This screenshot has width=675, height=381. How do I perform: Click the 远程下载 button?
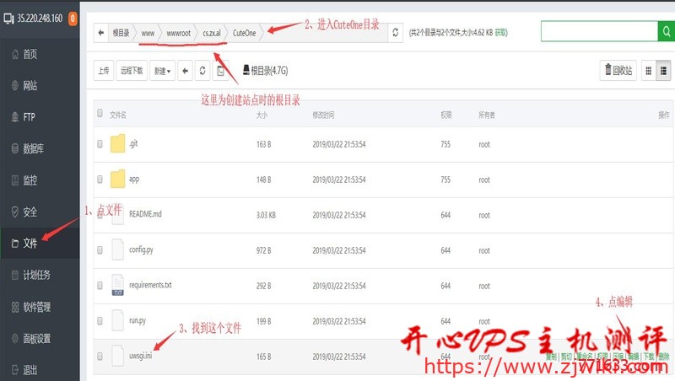(132, 71)
